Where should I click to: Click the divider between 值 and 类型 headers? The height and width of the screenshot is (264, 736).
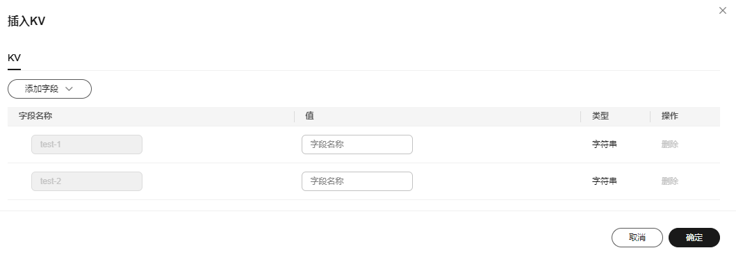pyautogui.click(x=580, y=116)
